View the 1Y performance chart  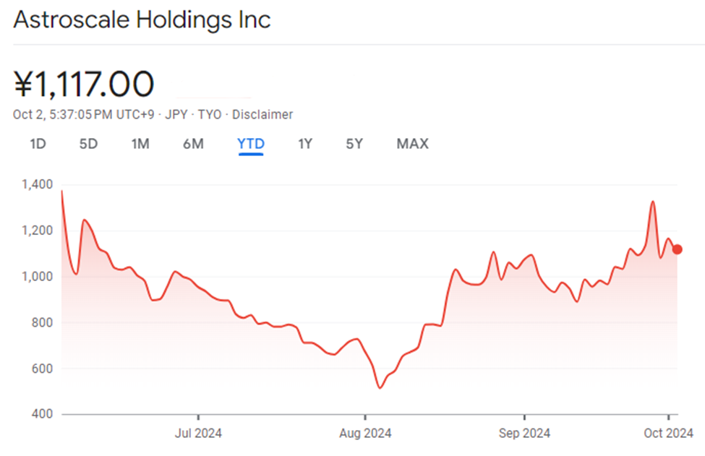coord(304,144)
